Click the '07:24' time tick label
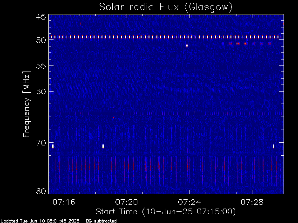Screen dimensions: 298x223 pyautogui.click(x=190, y=202)
